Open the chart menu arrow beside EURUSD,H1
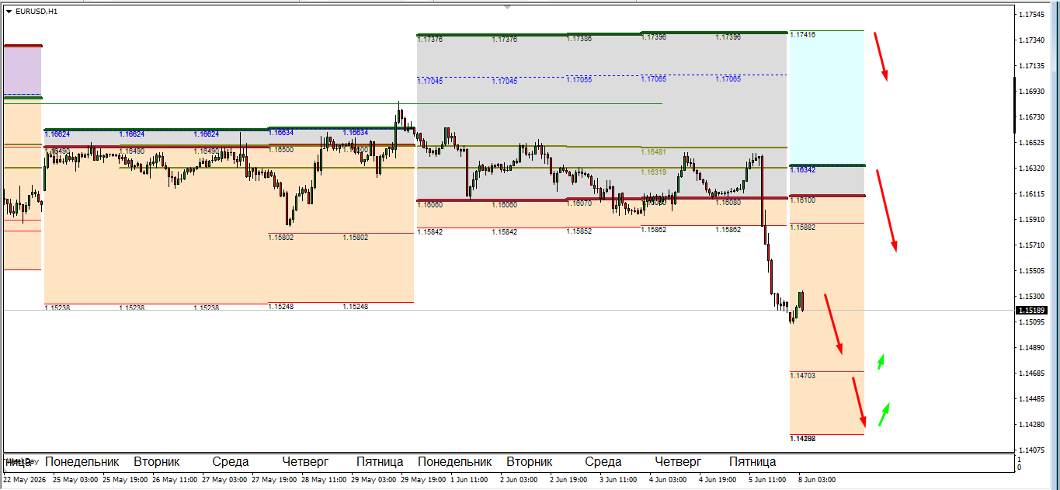 click(x=9, y=12)
